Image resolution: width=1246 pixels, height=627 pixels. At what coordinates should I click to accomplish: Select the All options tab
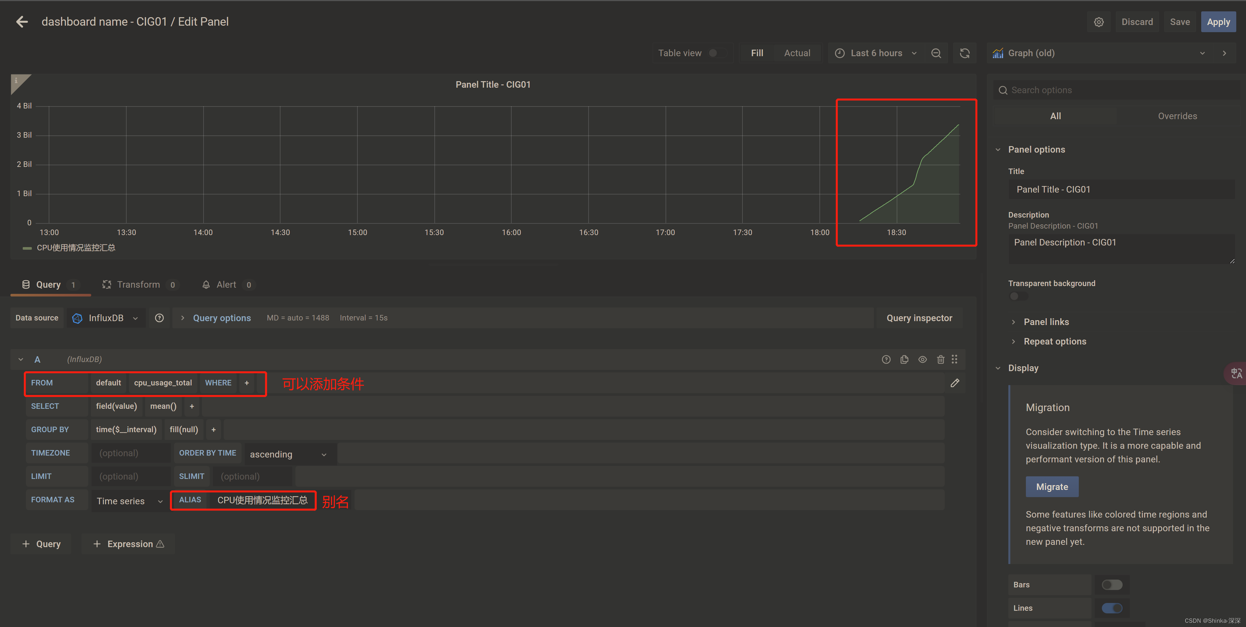pyautogui.click(x=1055, y=116)
